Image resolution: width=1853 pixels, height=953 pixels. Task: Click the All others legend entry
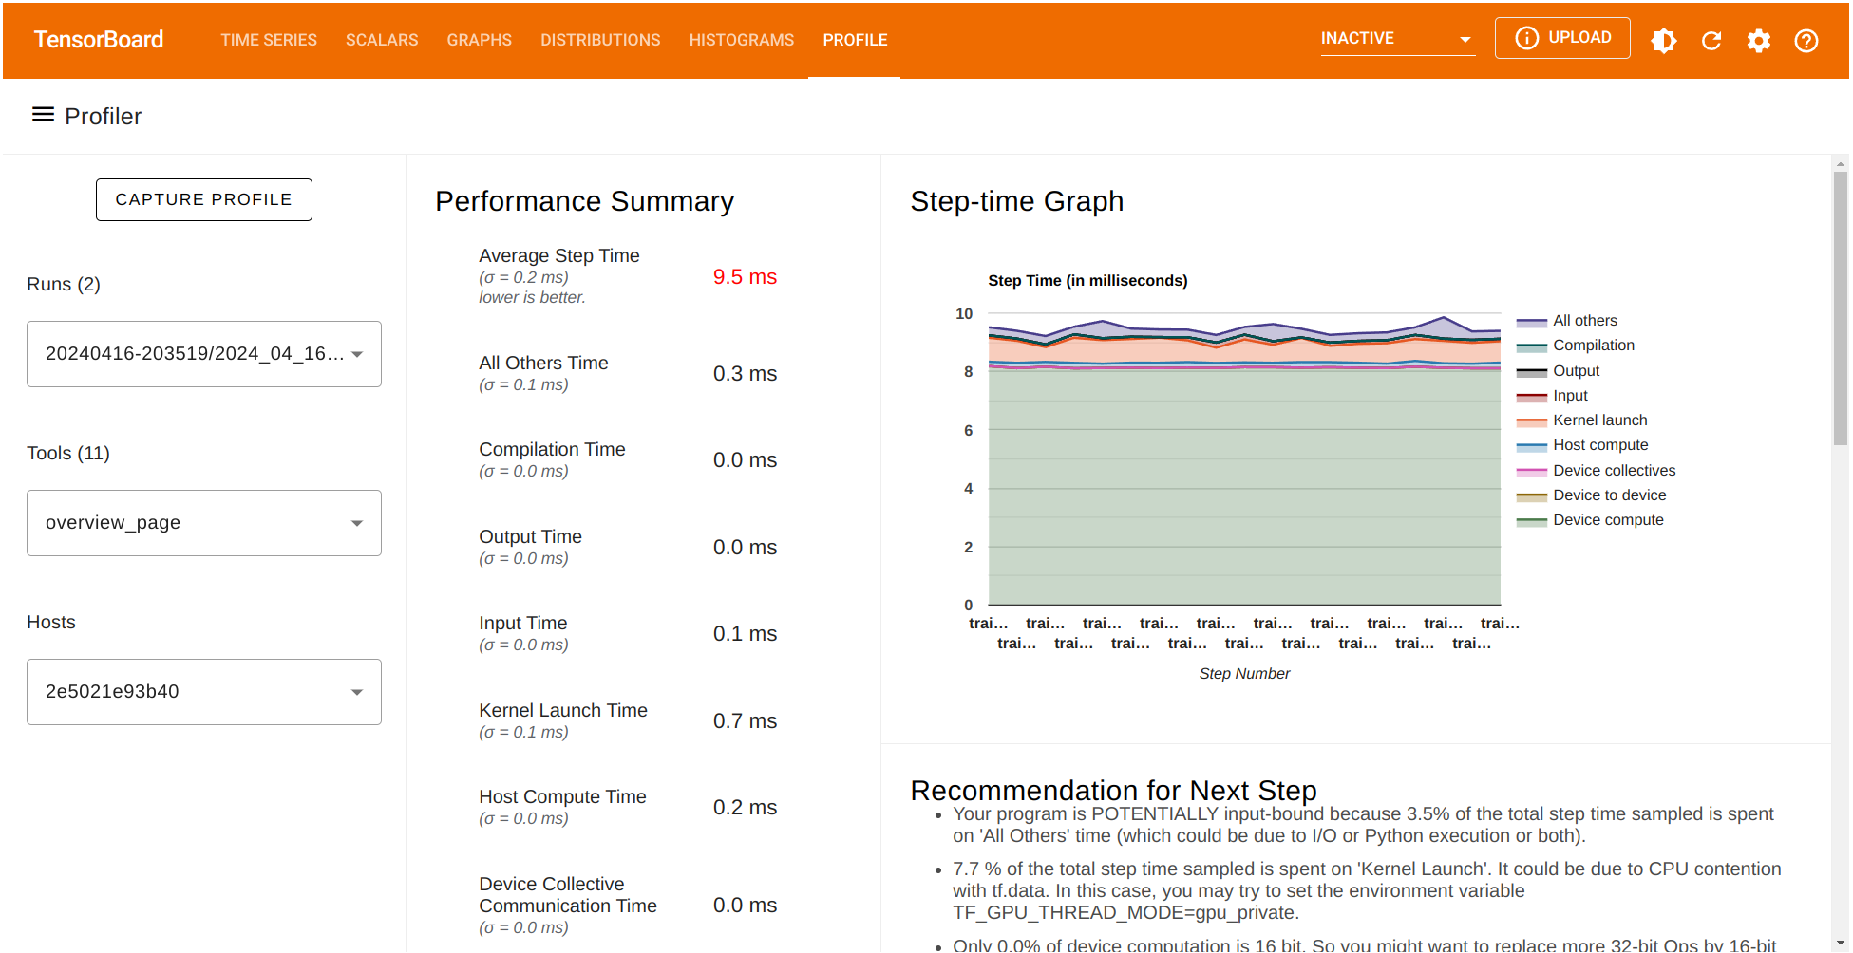[x=1567, y=321]
